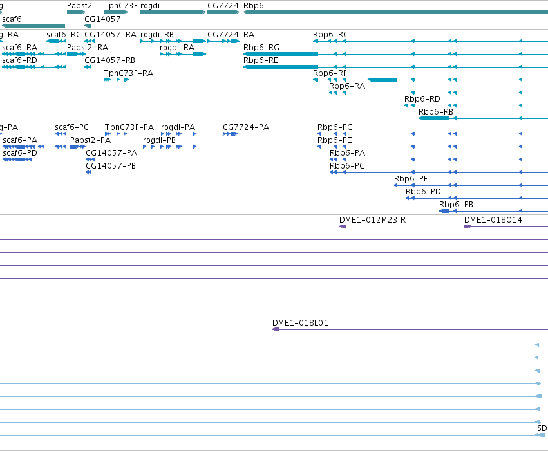
Task: Open the DME1-018O14 clone label
Action: [493, 220]
